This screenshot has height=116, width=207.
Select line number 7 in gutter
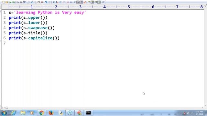(x=5, y=43)
